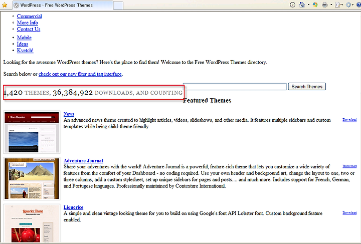Open the Kvetch! link
361x244 pixels.
(x=25, y=50)
